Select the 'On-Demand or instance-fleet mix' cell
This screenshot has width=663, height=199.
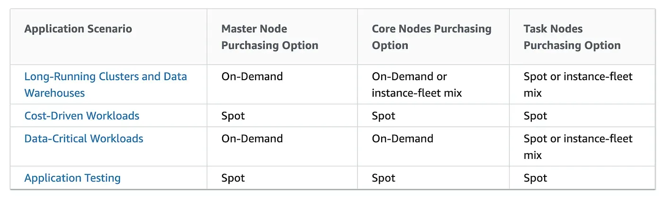coord(417,84)
